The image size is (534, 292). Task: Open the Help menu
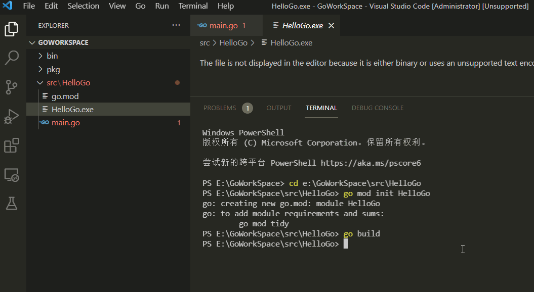coord(226,6)
